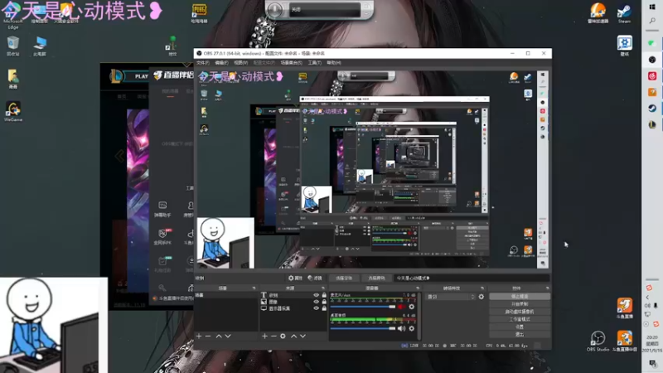The image size is (663, 373).
Task: Open the OBS Studio desktop shortcut
Action: (598, 342)
